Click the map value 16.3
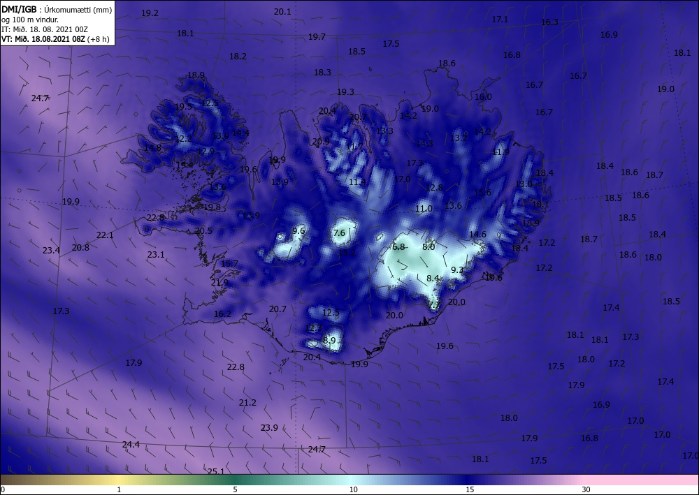The image size is (699, 495). [549, 22]
